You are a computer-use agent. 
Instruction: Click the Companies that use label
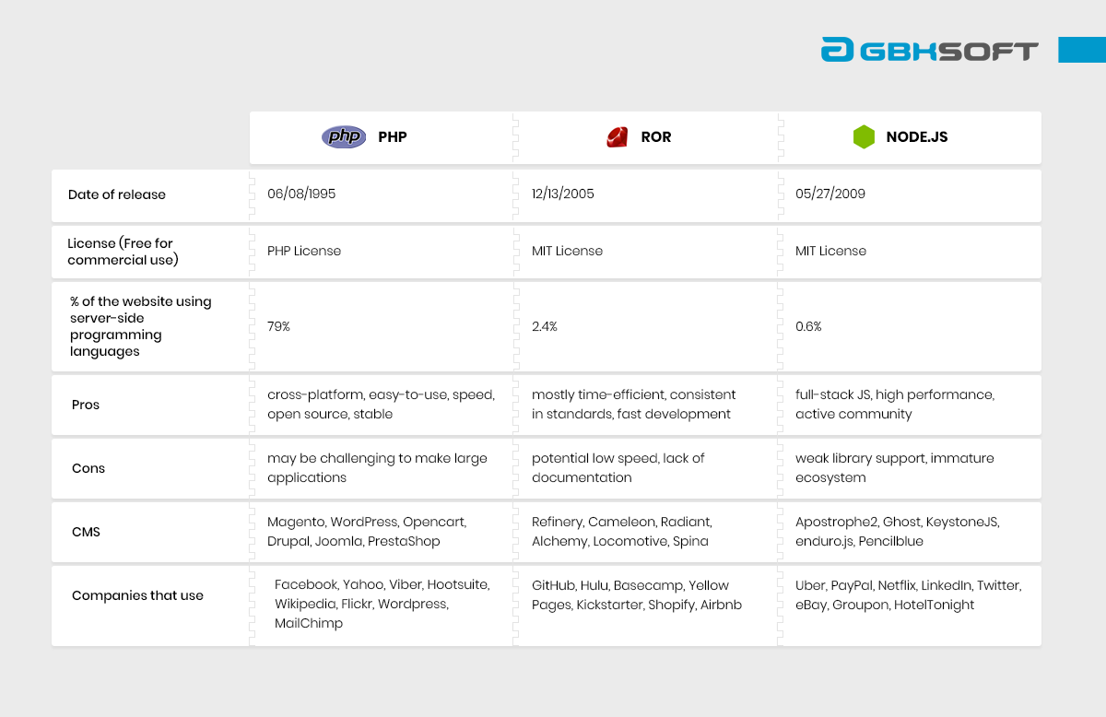tap(137, 595)
